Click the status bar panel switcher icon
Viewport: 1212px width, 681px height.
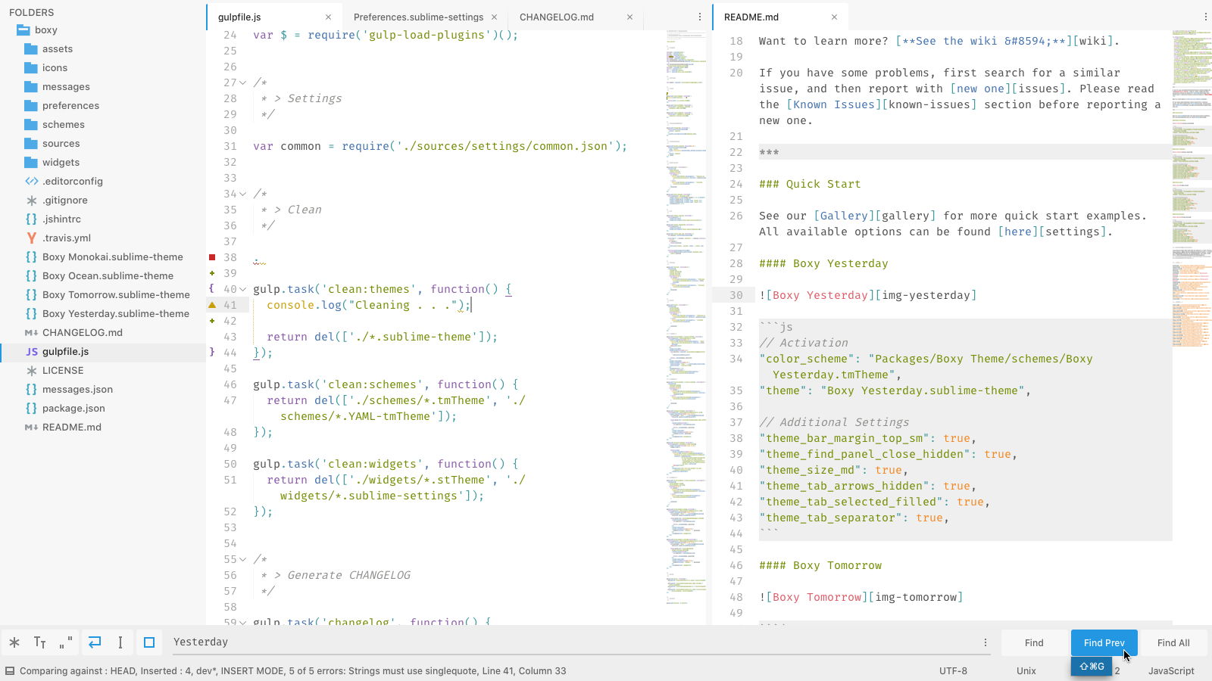click(10, 670)
